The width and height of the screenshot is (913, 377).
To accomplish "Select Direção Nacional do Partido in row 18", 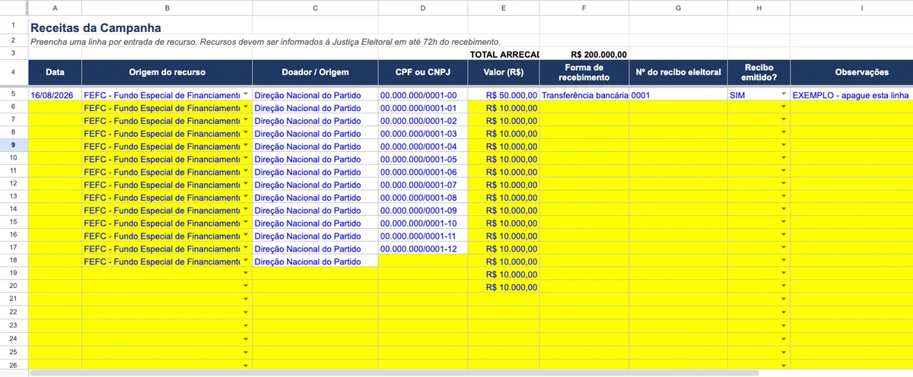I will (x=315, y=261).
